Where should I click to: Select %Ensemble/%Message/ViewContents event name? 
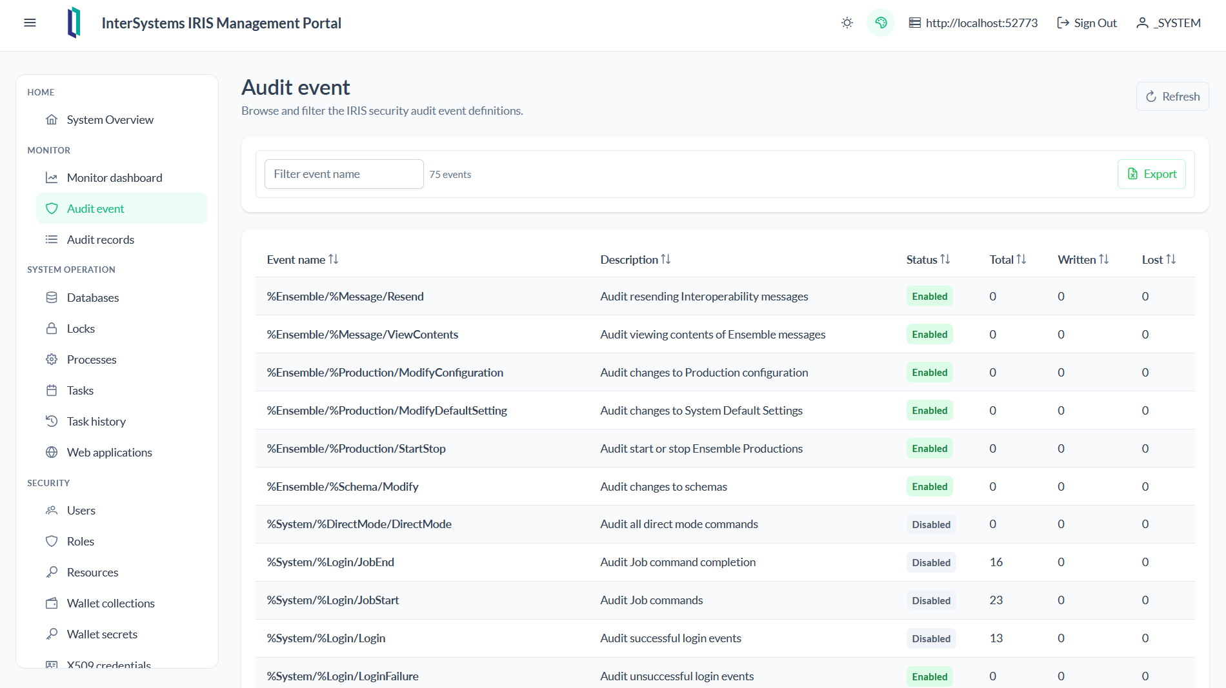[x=363, y=335]
